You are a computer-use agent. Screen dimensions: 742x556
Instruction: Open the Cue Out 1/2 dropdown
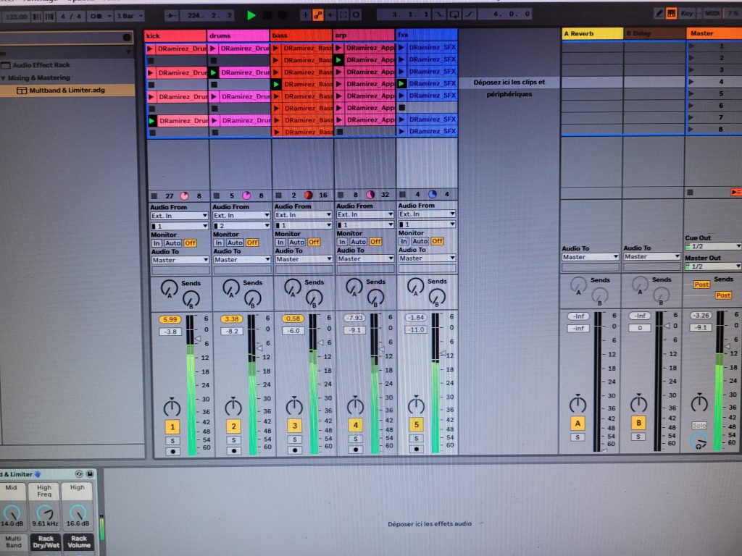pos(713,246)
